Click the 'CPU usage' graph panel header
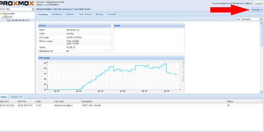 [x=111, y=58]
